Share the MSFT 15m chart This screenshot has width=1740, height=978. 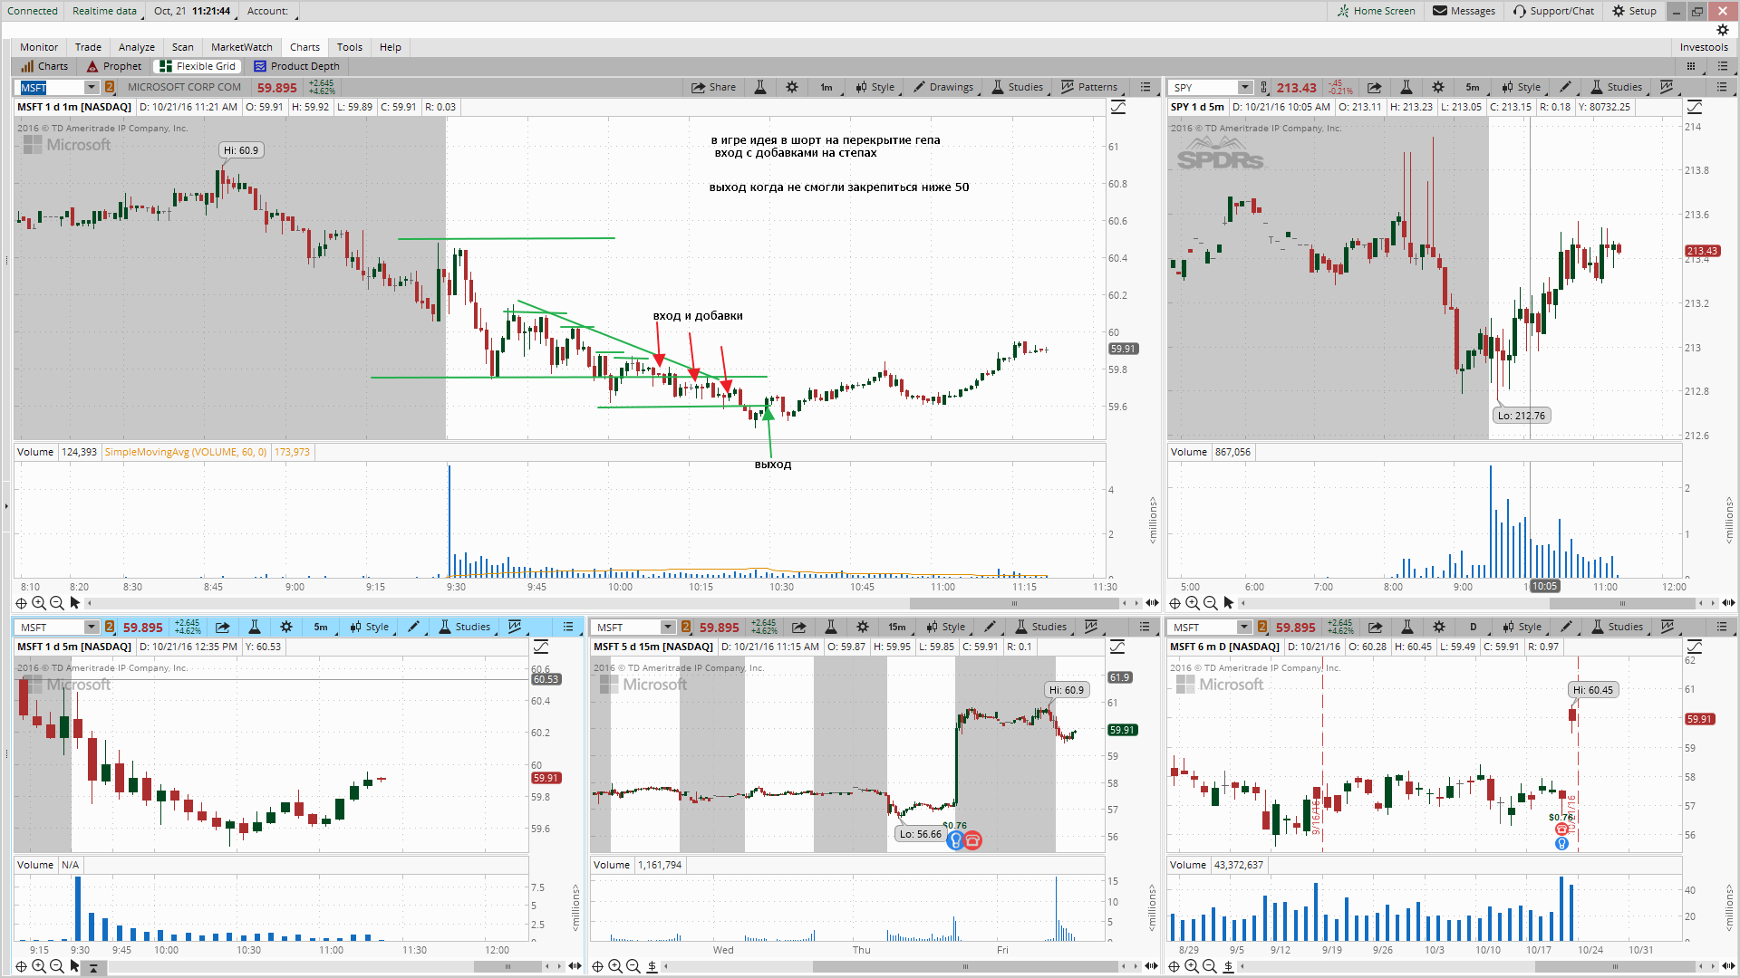pyautogui.click(x=799, y=628)
